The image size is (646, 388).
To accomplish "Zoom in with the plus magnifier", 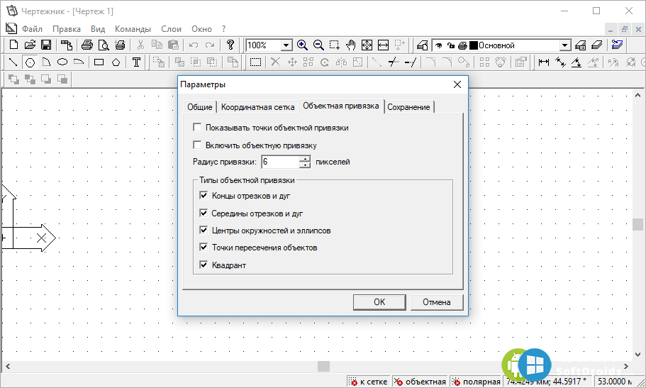I will tap(302, 45).
